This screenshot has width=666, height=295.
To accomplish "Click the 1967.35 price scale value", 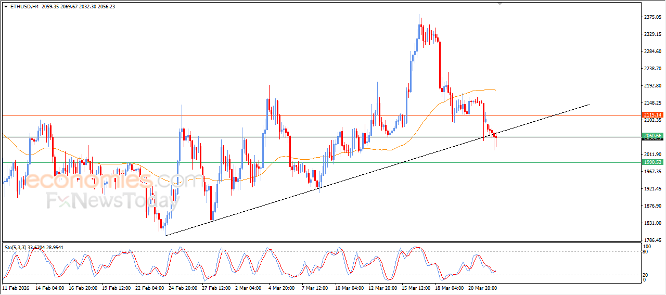I will click(652, 172).
